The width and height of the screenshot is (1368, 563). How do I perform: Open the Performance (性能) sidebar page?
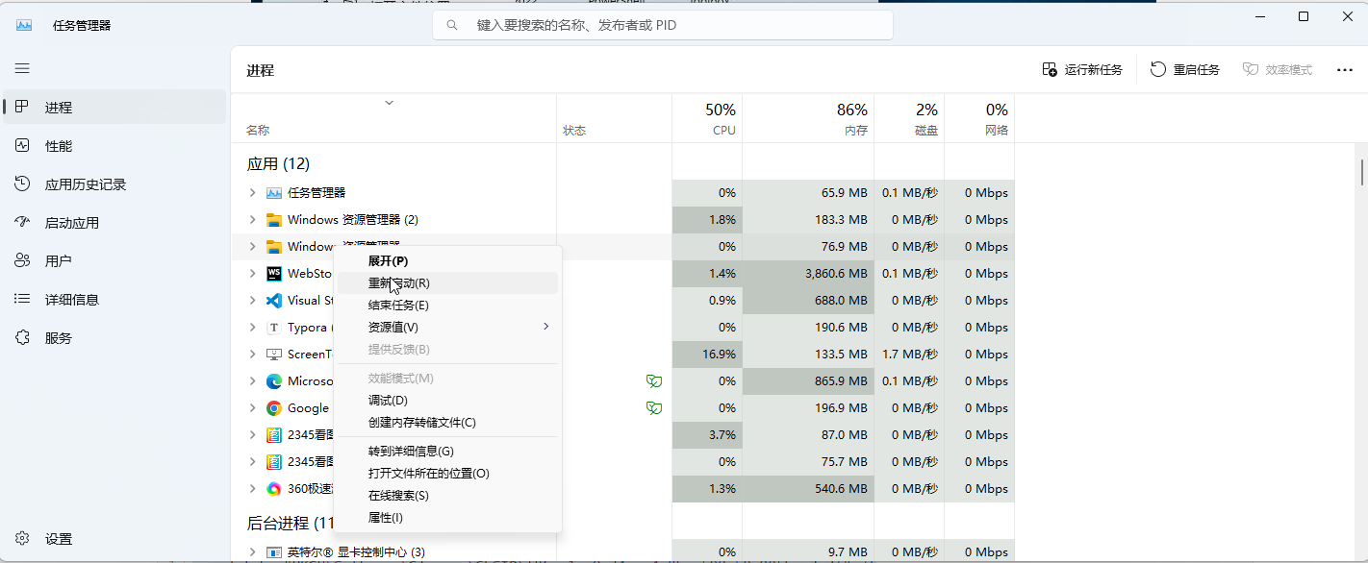click(58, 146)
